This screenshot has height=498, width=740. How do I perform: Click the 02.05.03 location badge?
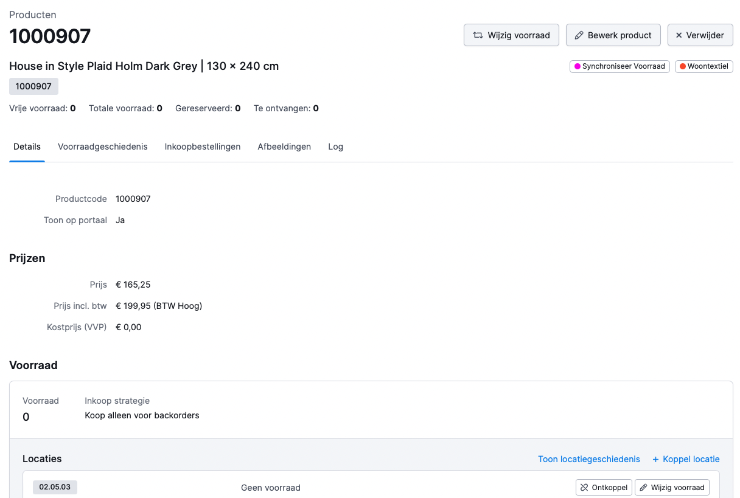[55, 487]
